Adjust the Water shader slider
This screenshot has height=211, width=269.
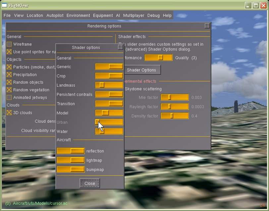tap(109, 131)
